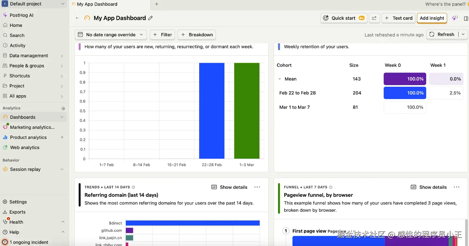Click the gear icon beside Analytics heading

(63, 108)
